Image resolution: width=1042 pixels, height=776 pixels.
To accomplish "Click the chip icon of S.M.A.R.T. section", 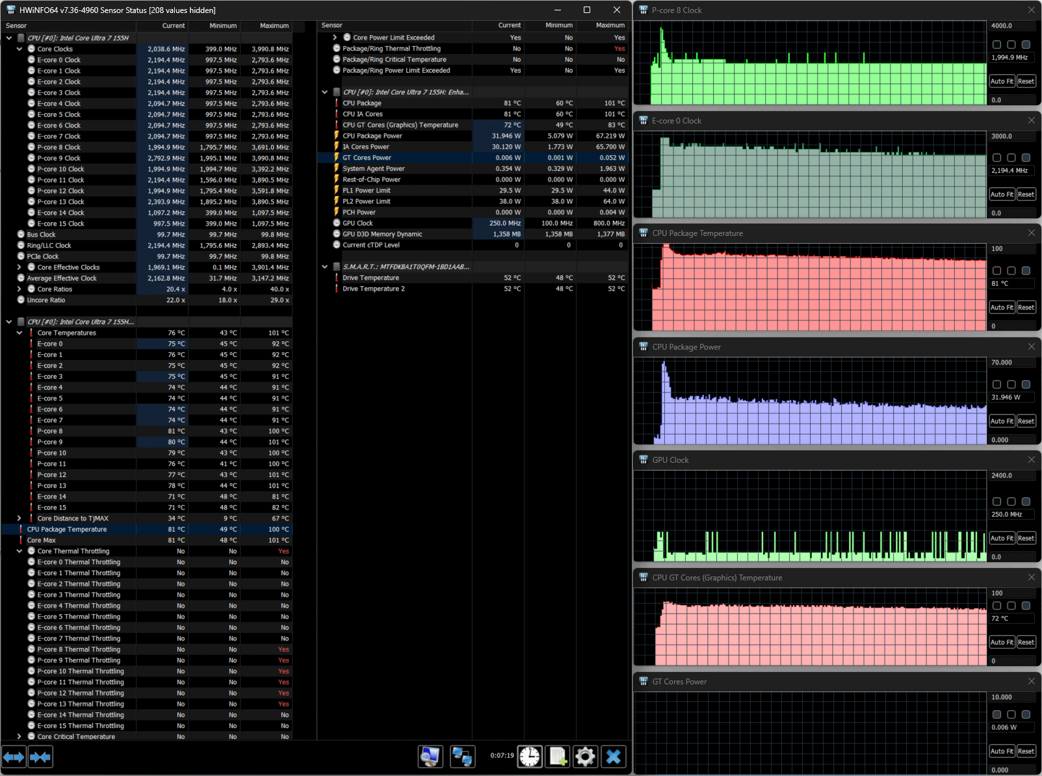I will click(337, 267).
